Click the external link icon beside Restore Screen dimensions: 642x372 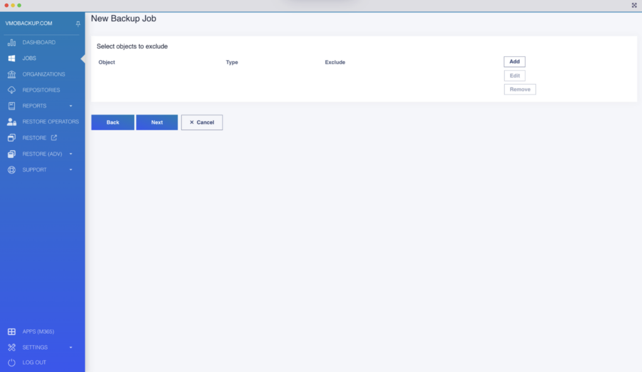pyautogui.click(x=54, y=138)
